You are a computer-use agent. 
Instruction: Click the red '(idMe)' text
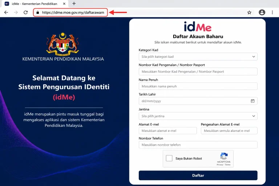point(64,97)
